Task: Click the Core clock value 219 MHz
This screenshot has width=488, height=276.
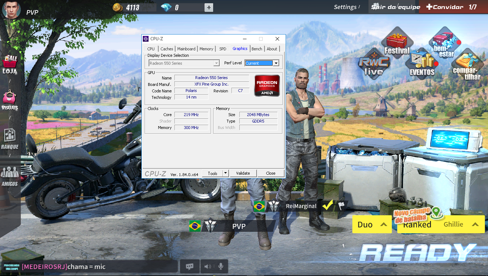Action: click(x=191, y=115)
